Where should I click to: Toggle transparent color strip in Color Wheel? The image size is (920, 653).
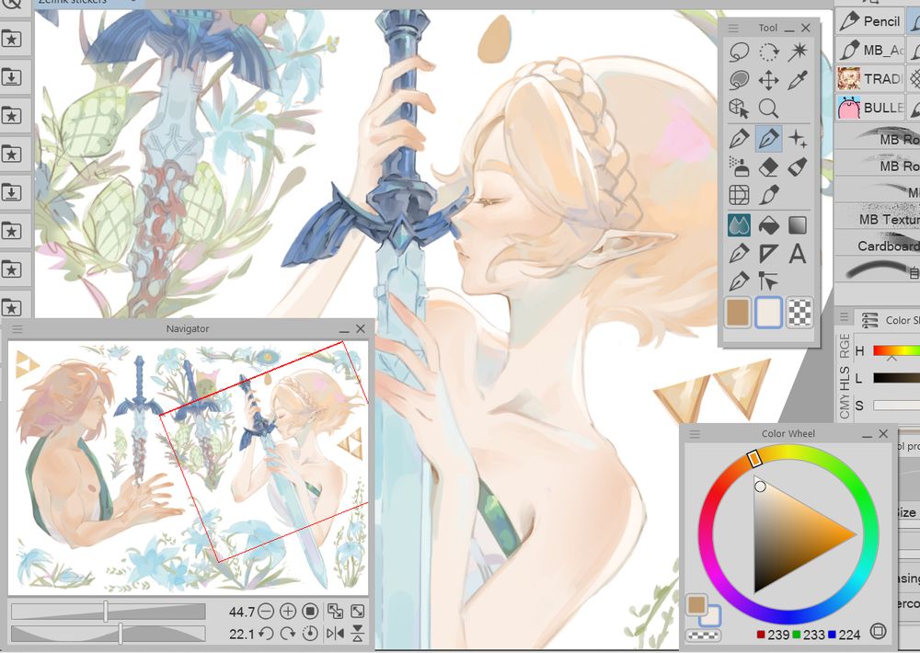coord(703,636)
